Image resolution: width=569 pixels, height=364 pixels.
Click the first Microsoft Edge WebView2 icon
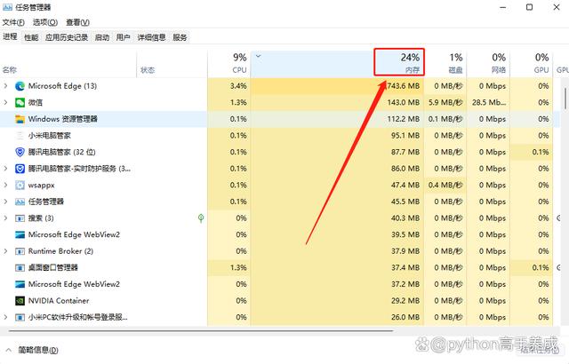(20, 234)
